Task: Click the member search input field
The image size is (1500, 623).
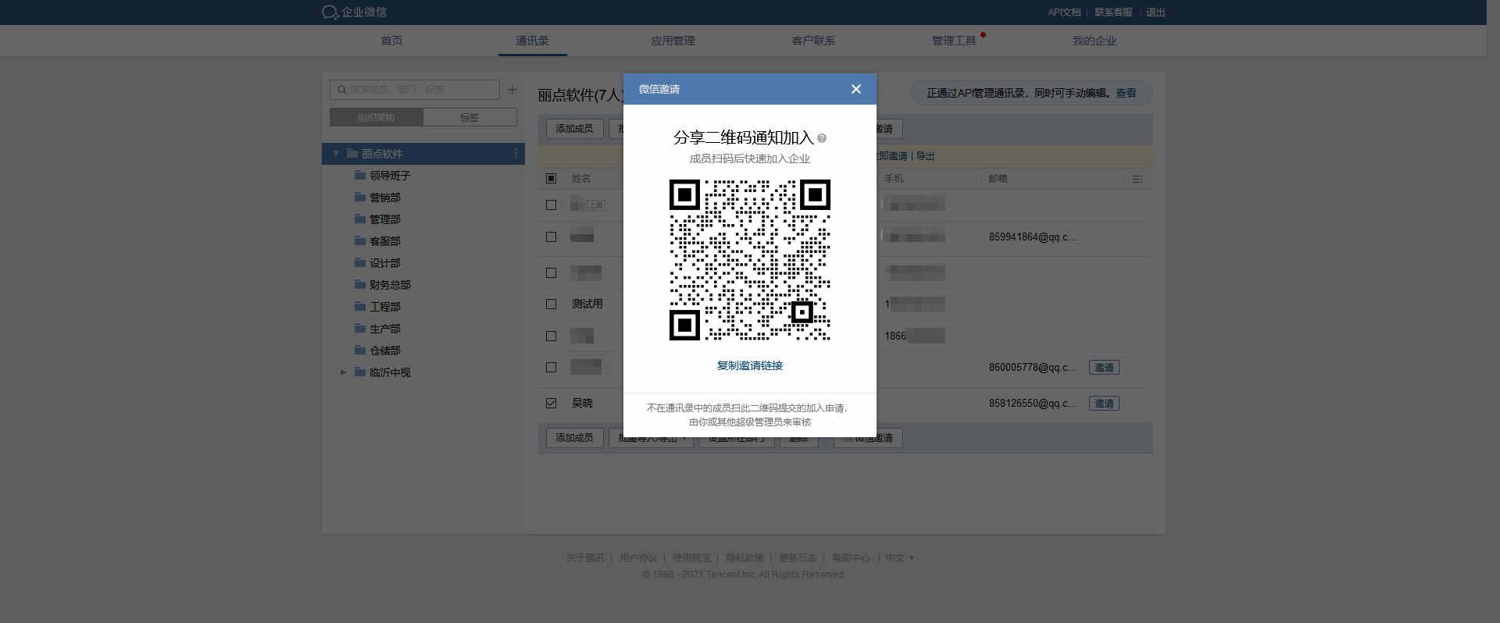Action: click(x=415, y=90)
